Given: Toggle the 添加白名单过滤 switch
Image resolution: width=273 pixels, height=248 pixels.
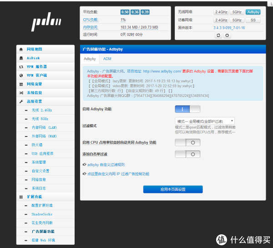Looking at the screenshot, I should [187, 154].
